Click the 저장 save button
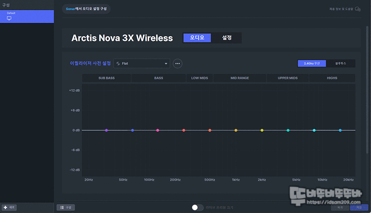The image size is (371, 213). [359, 207]
